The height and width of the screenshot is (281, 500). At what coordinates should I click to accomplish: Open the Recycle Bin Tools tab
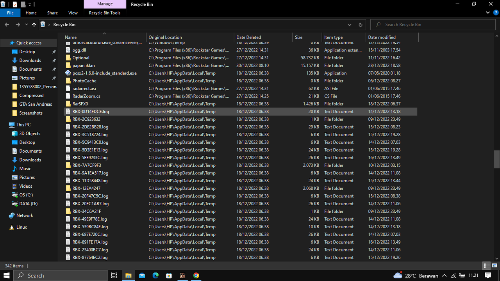[x=105, y=13]
